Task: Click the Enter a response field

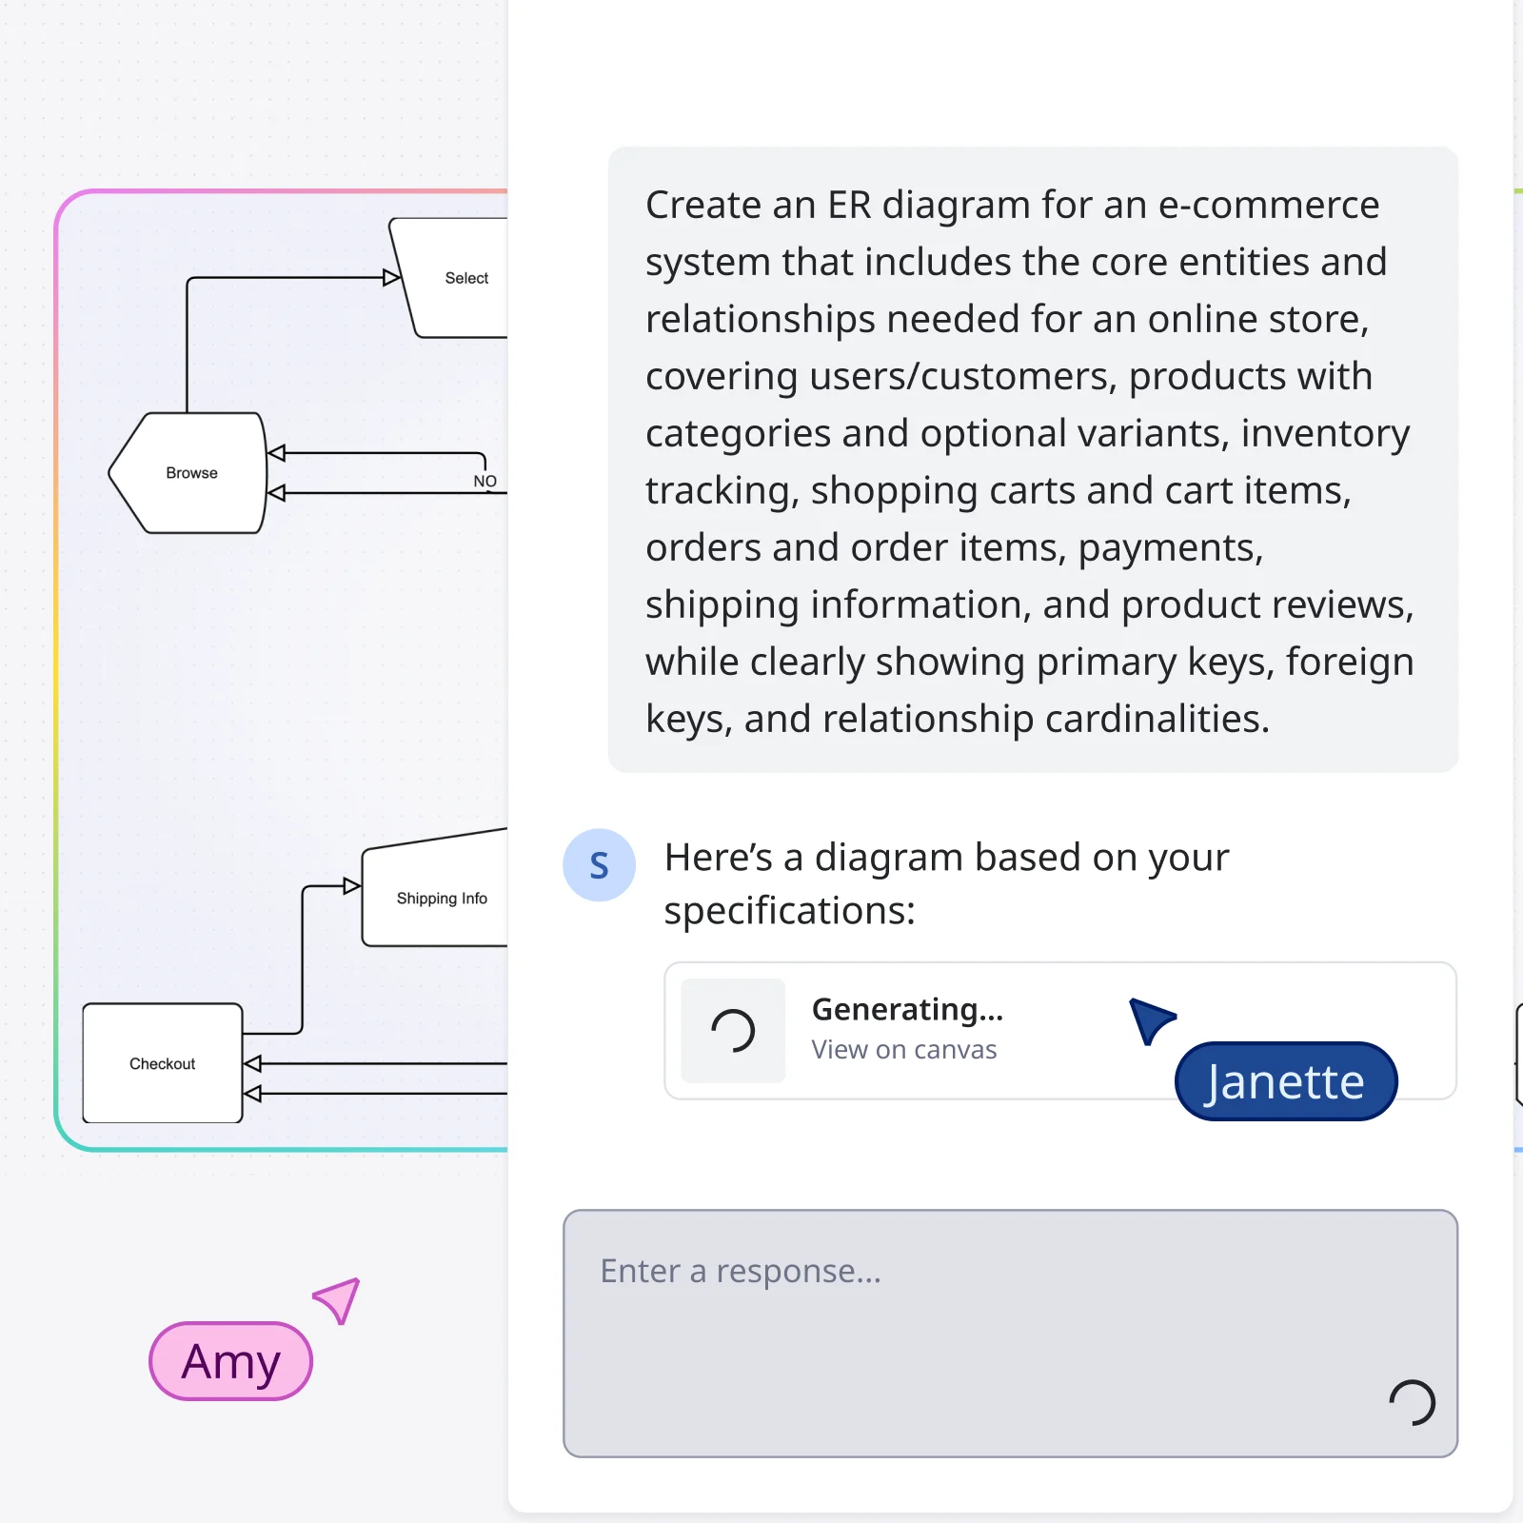Action: 1010,1333
